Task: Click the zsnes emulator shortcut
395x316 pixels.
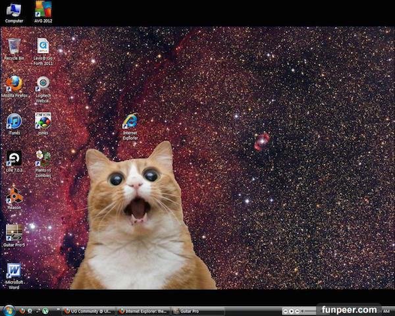Action: pos(43,122)
